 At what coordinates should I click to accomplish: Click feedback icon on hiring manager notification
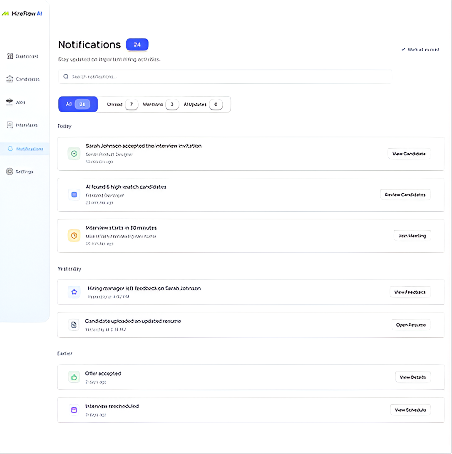point(74,292)
